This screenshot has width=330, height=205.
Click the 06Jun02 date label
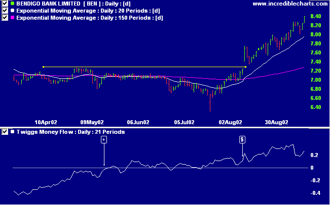point(138,122)
